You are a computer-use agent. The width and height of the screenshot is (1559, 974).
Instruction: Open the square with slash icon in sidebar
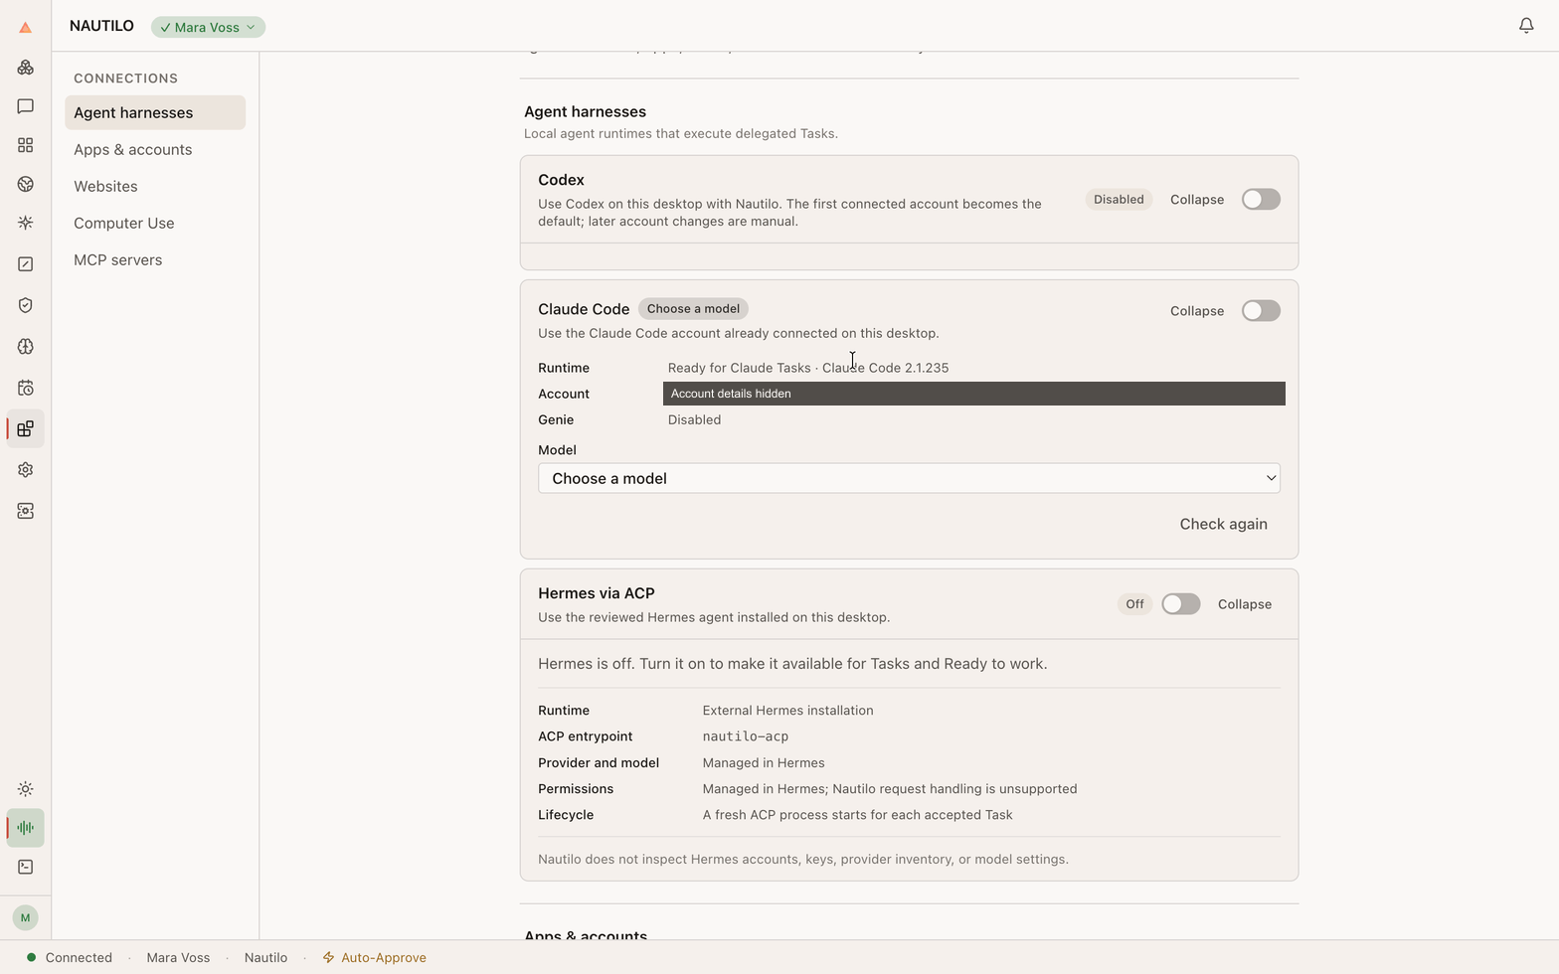(26, 264)
